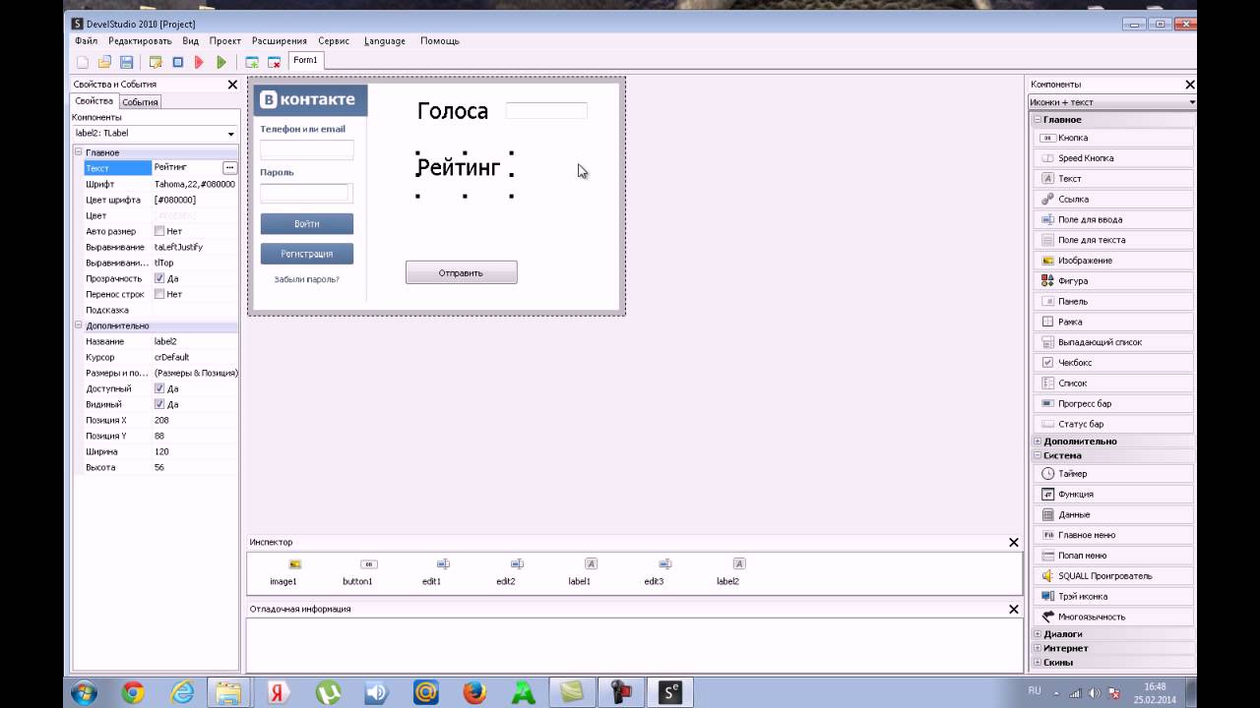The width and height of the screenshot is (1260, 708).
Task: Switch to the События tab
Action: [x=140, y=102]
